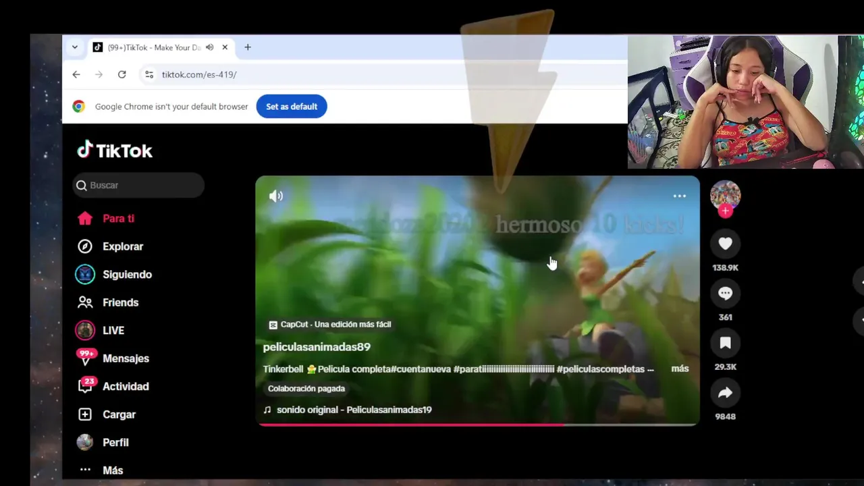Open the video creator's avatar
Image resolution: width=864 pixels, height=486 pixels.
tap(726, 195)
